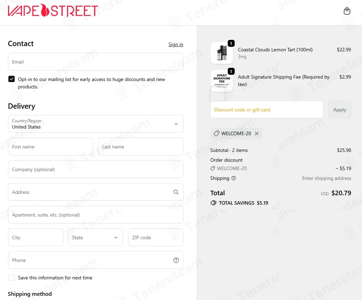Open the shopping bag cart icon
Viewport: 362px width, 300px height.
(347, 11)
